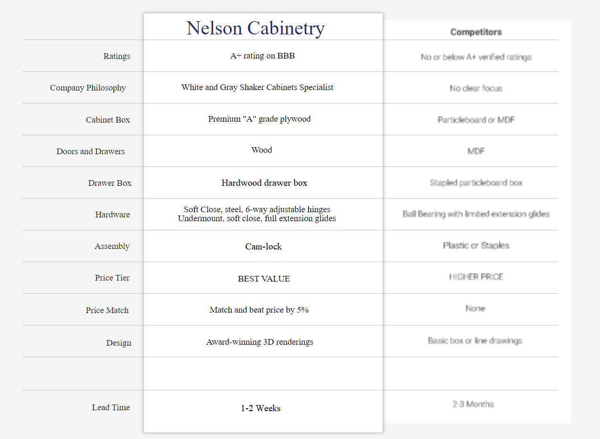Select the Hardwood drawer box text
This screenshot has height=439, width=600.
pyautogui.click(x=264, y=183)
